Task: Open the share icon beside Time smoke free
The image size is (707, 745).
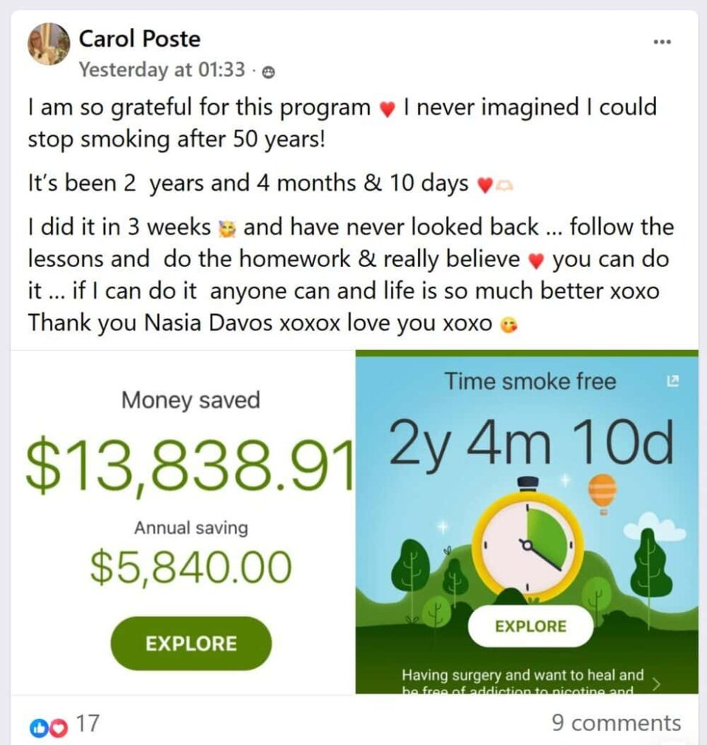Action: pyautogui.click(x=672, y=381)
